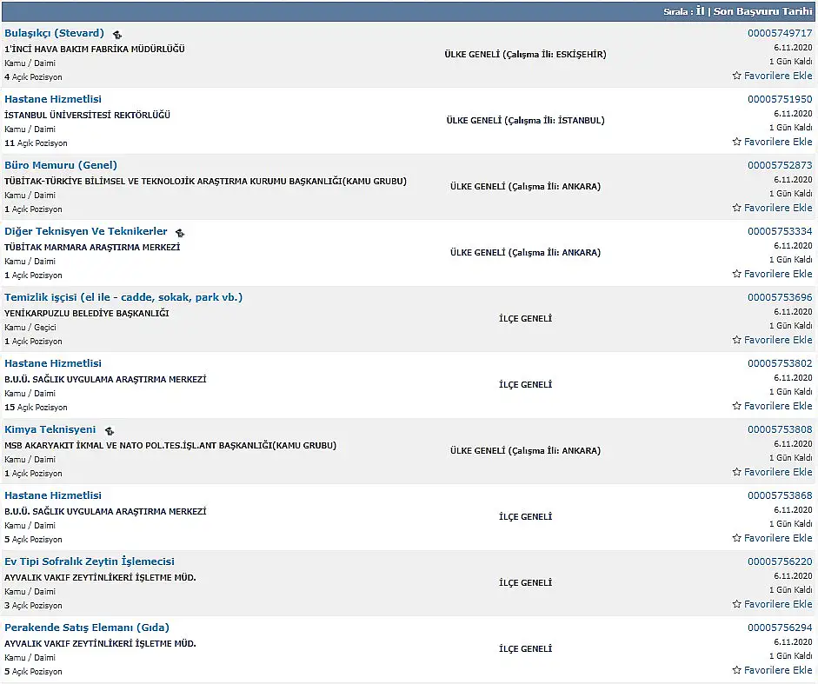Click favorite star for listing 00005756220
818x684 pixels.
736,604
